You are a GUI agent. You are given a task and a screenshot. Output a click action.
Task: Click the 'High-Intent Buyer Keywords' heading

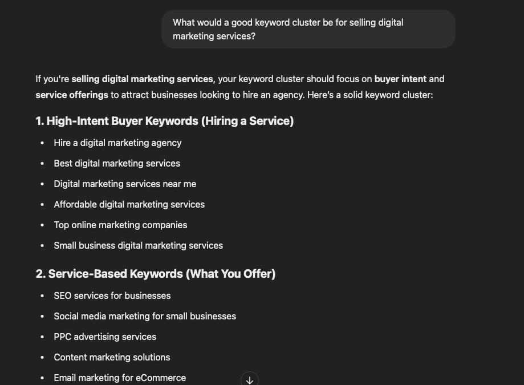[164, 121]
